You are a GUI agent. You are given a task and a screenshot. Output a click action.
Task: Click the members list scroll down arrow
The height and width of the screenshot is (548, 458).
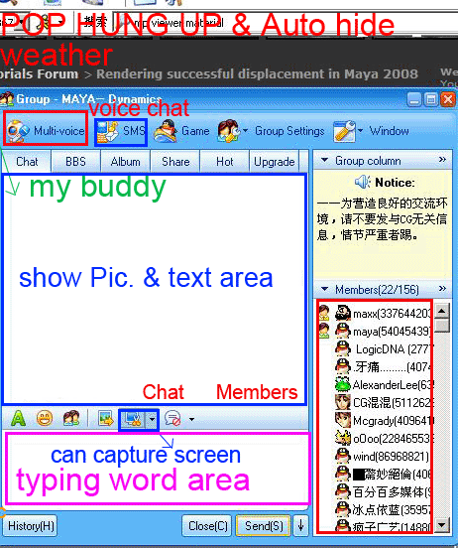(442, 524)
